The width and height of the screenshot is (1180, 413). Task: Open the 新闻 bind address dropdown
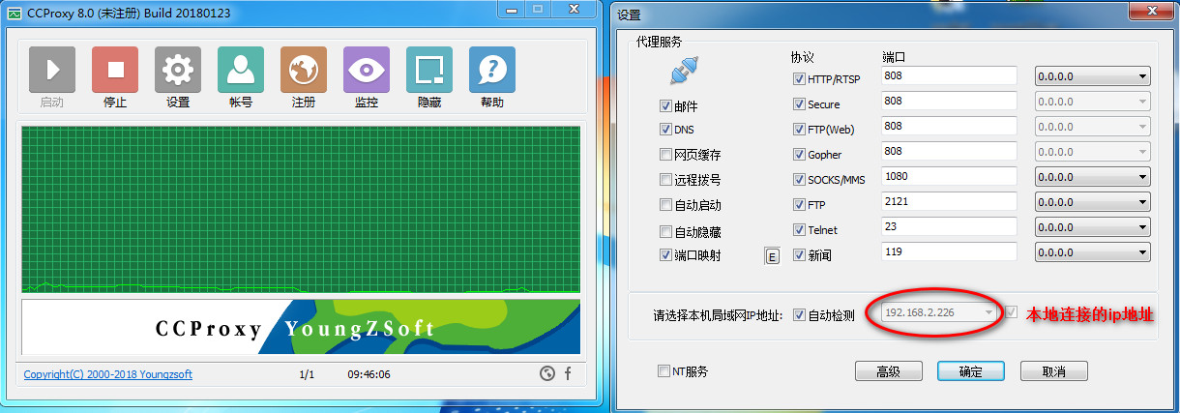click(x=1092, y=252)
